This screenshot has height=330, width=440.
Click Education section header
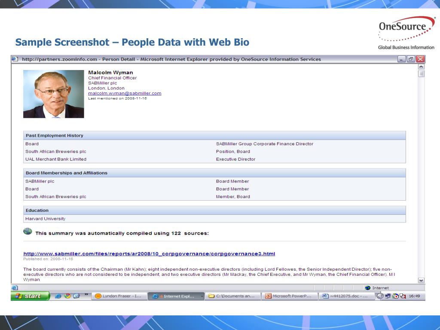click(214, 210)
